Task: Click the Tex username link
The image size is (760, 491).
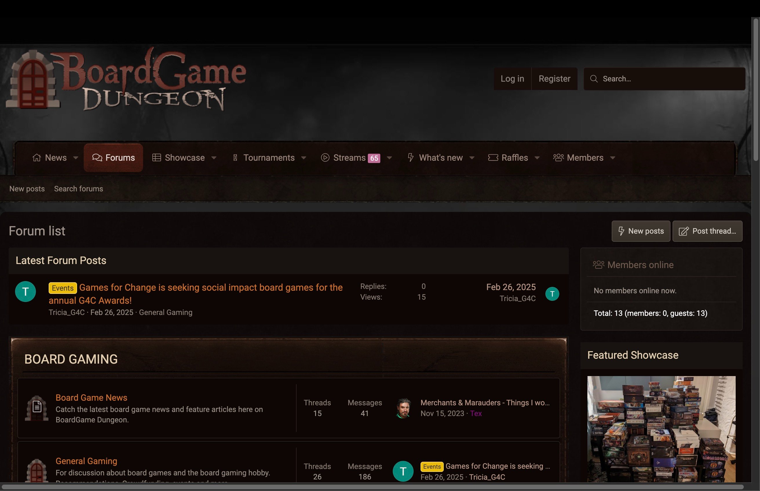Action: coord(476,413)
